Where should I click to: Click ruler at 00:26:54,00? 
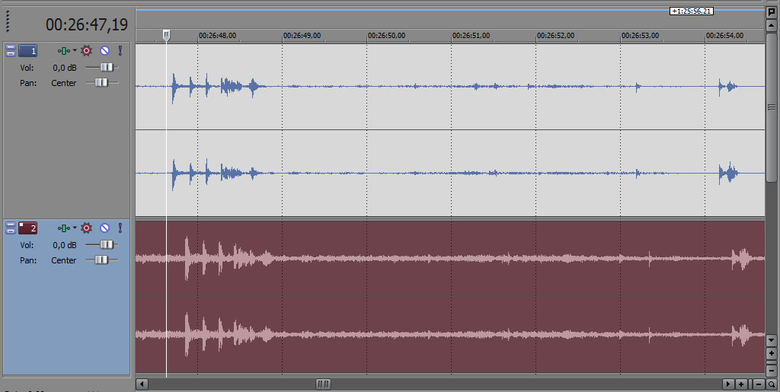coord(725,36)
